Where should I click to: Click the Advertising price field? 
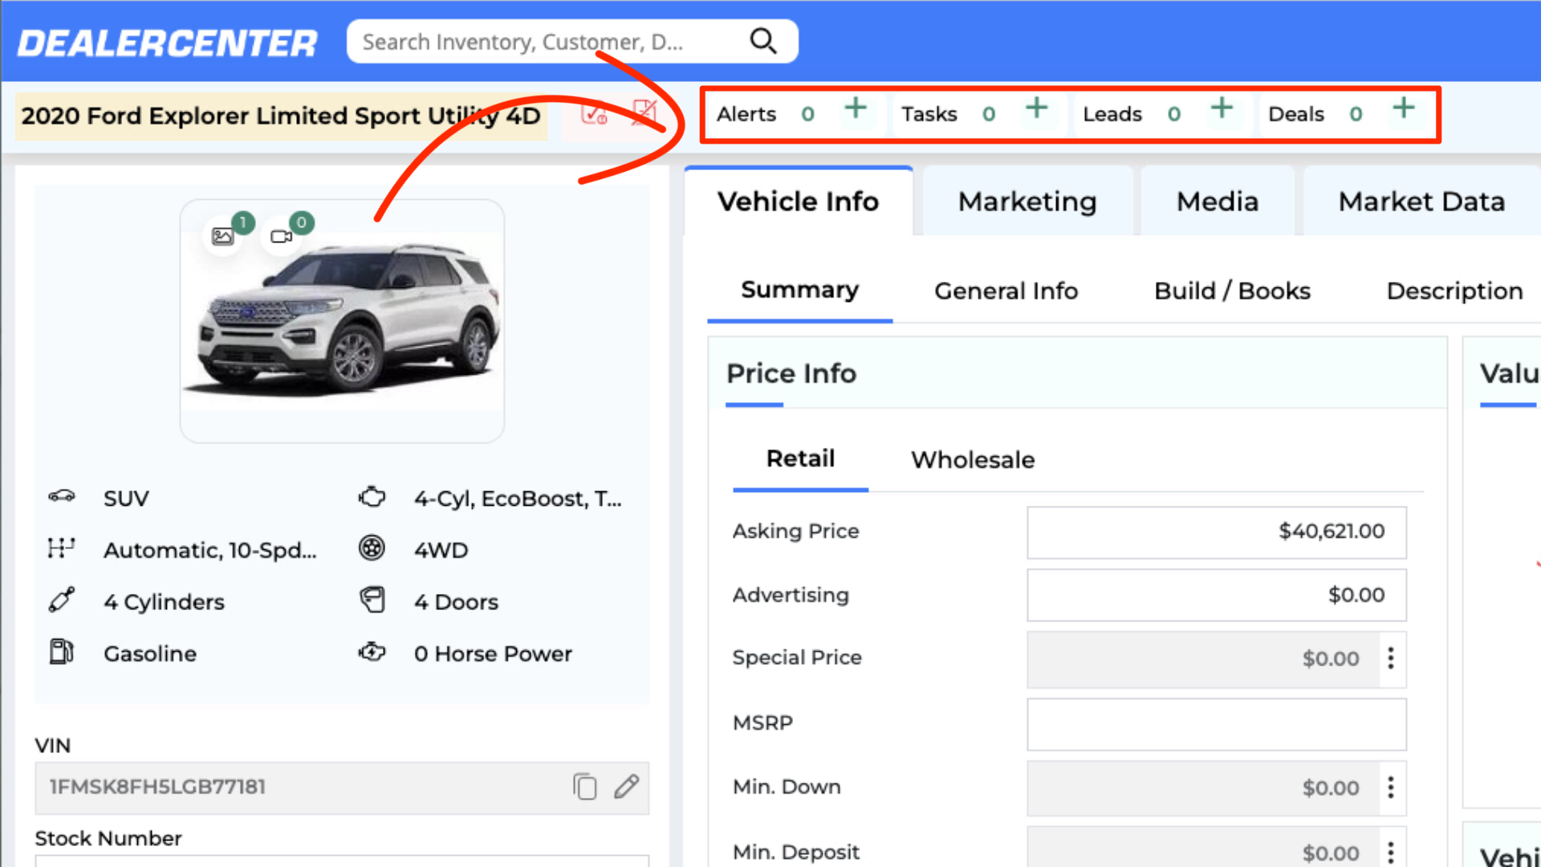click(x=1216, y=595)
